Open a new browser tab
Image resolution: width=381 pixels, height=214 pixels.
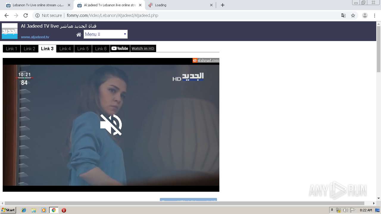point(223,5)
